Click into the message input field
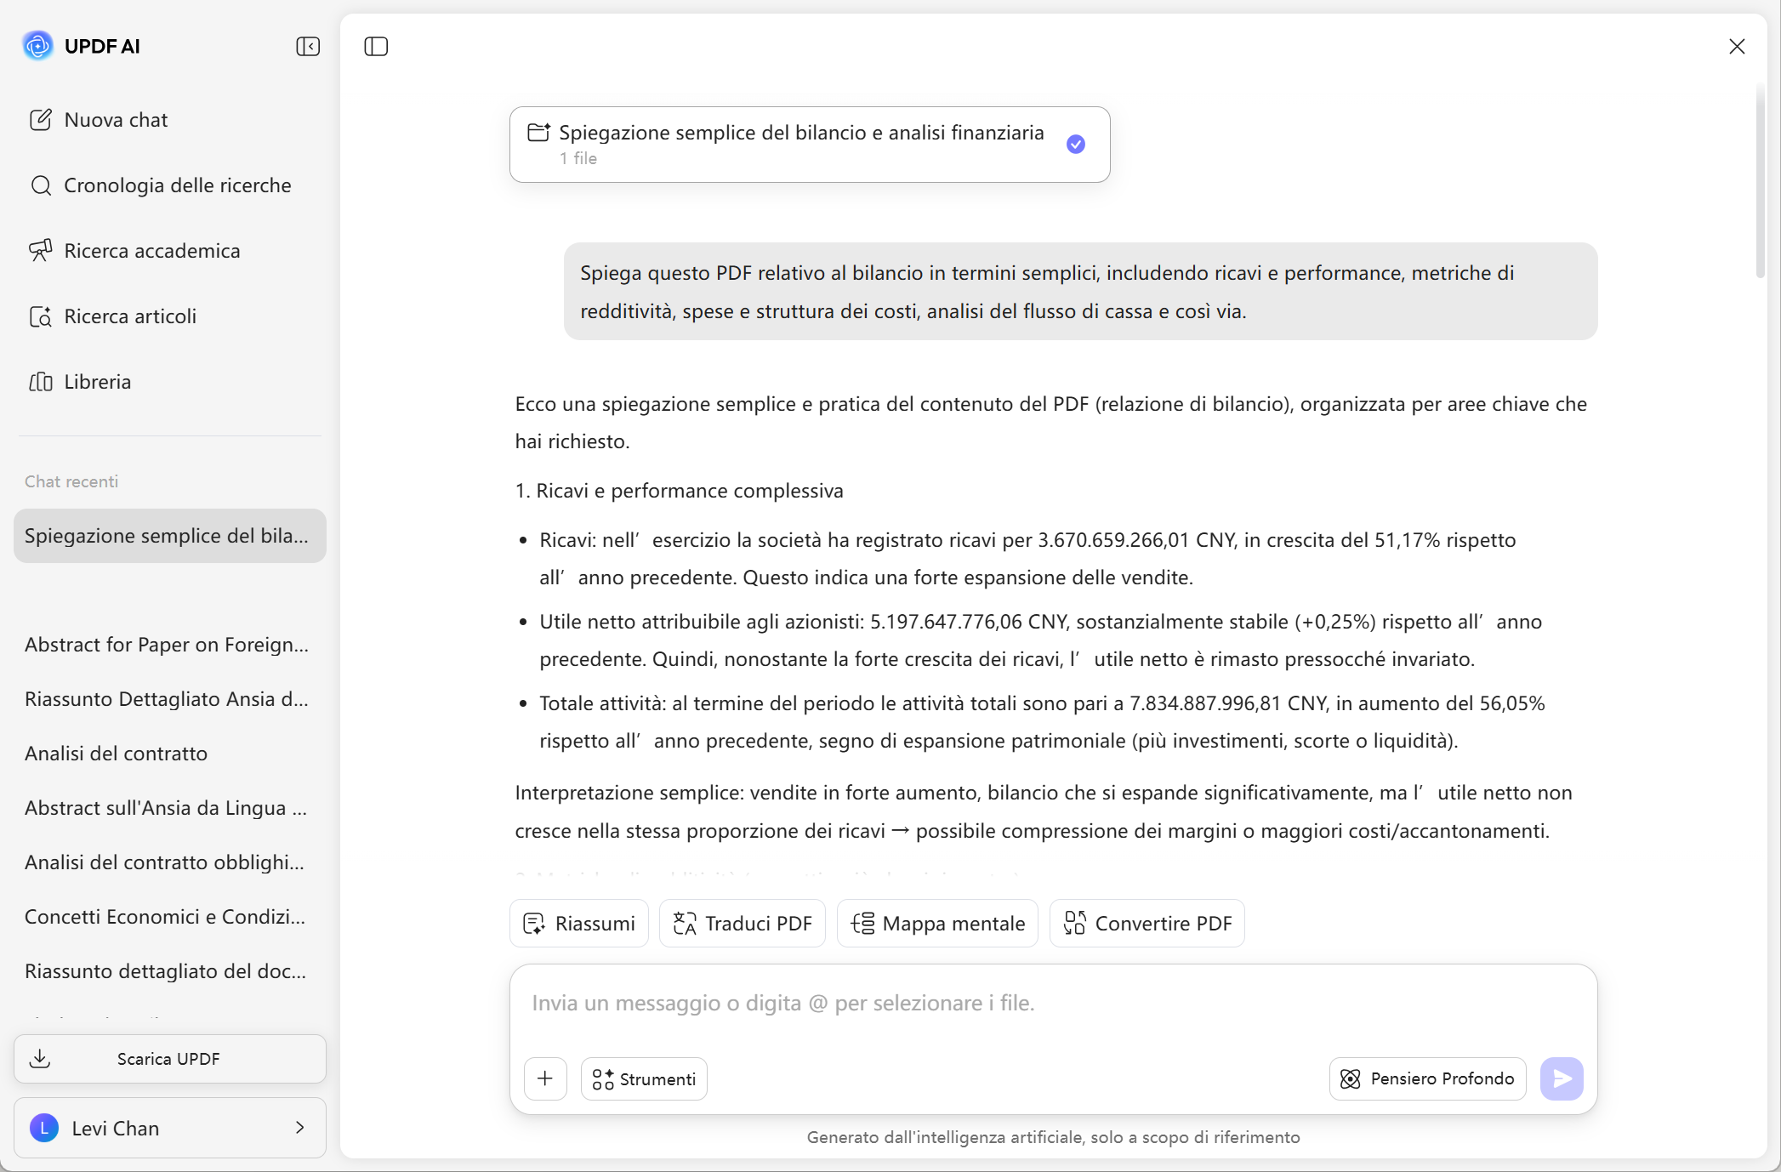 click(1051, 1004)
